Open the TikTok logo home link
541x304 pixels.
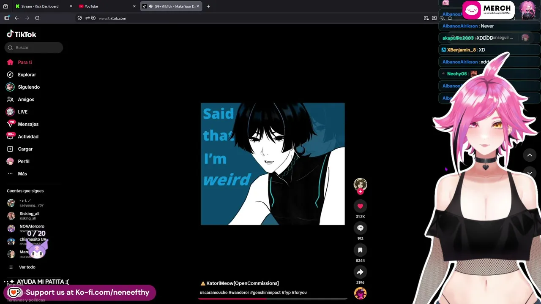click(x=22, y=34)
